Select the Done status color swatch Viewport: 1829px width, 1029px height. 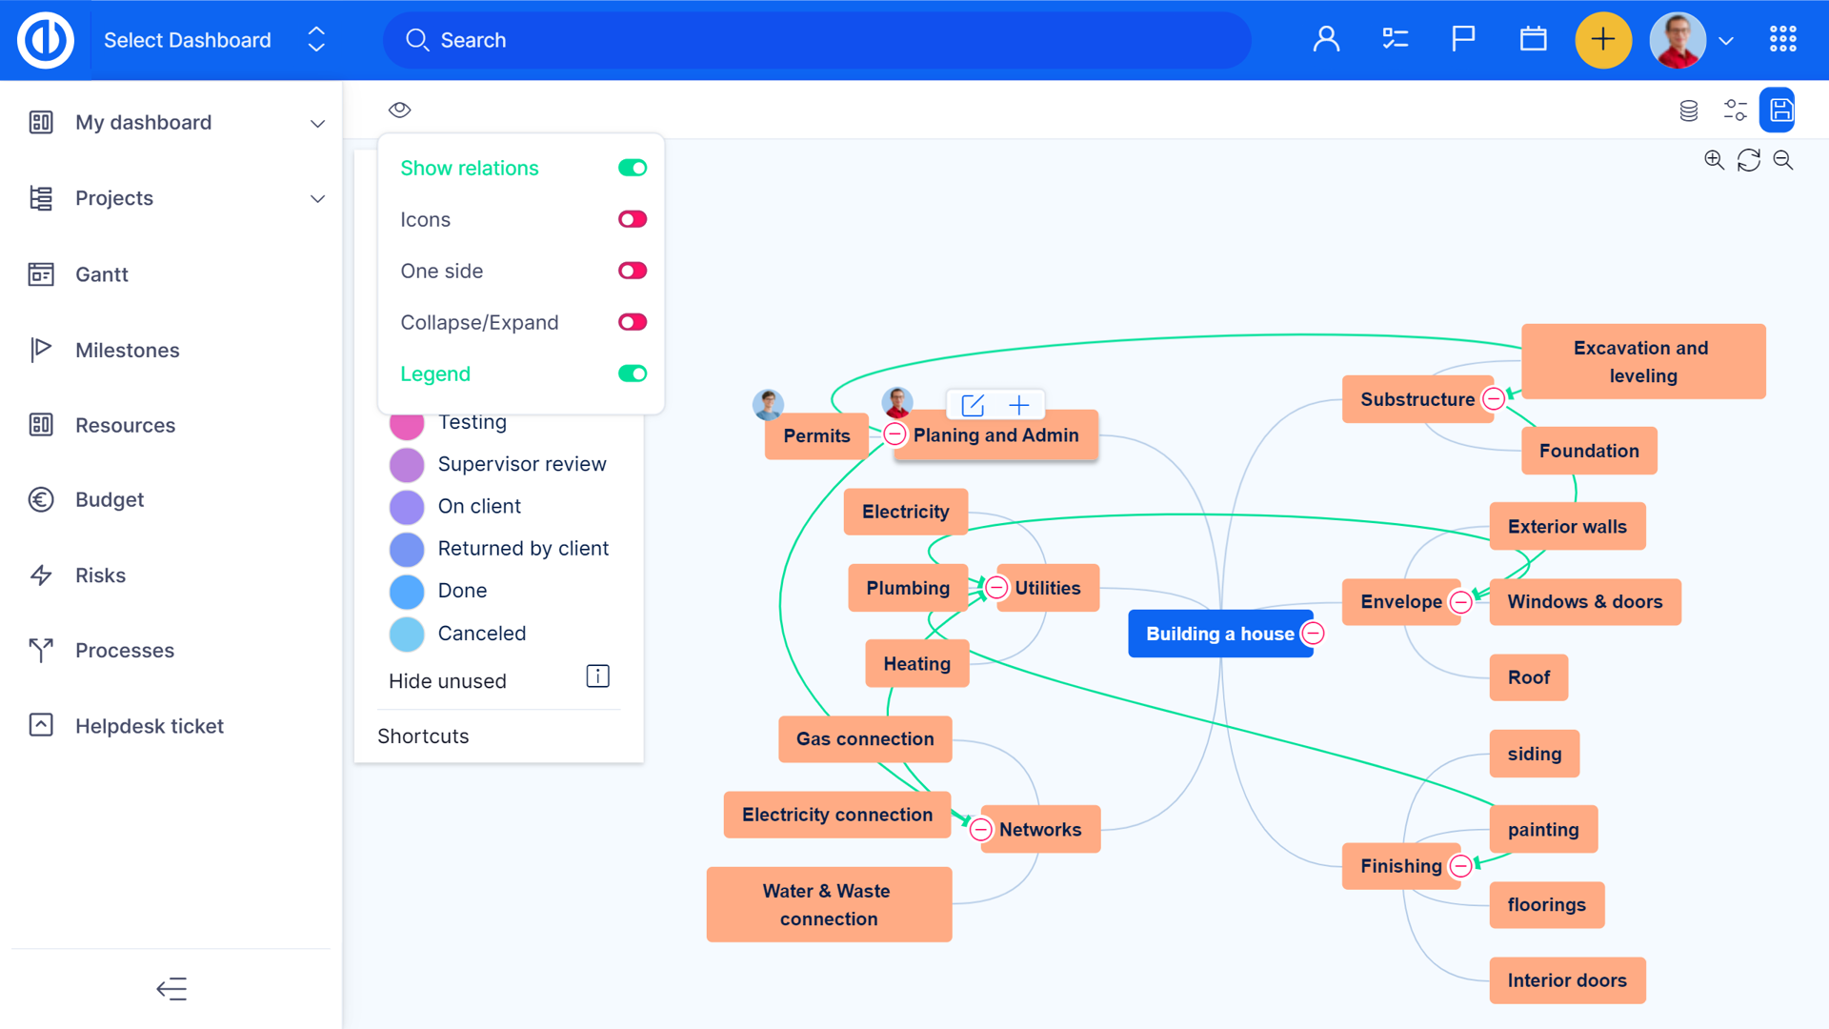coord(407,591)
